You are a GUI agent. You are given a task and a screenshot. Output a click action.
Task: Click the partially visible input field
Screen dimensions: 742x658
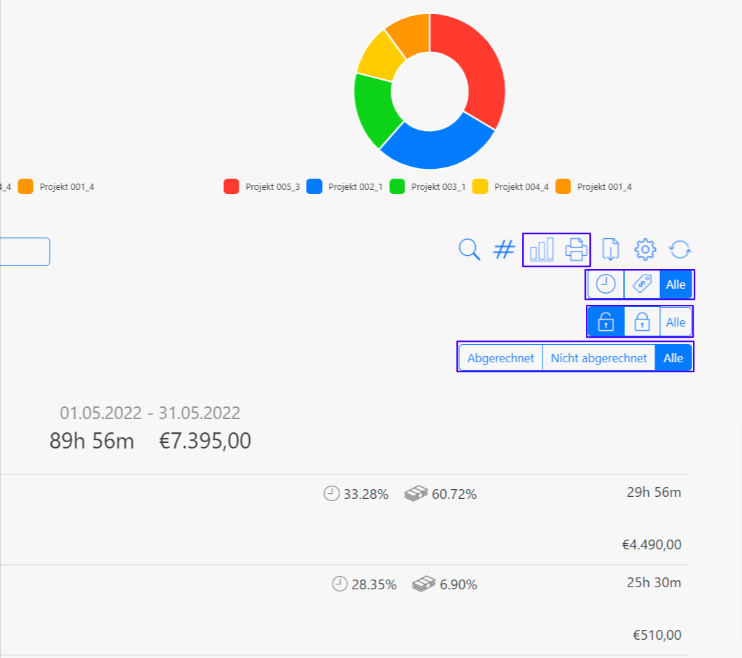(x=24, y=252)
